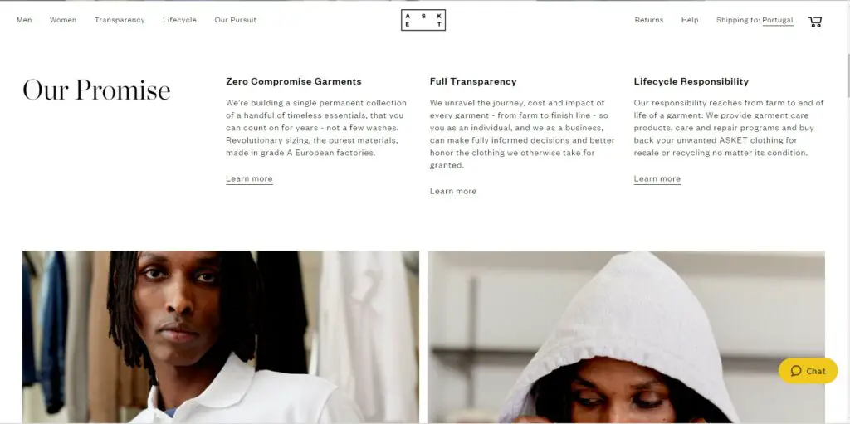Click the ASKET logo in header
Image resolution: width=850 pixels, height=424 pixels.
pos(423,20)
